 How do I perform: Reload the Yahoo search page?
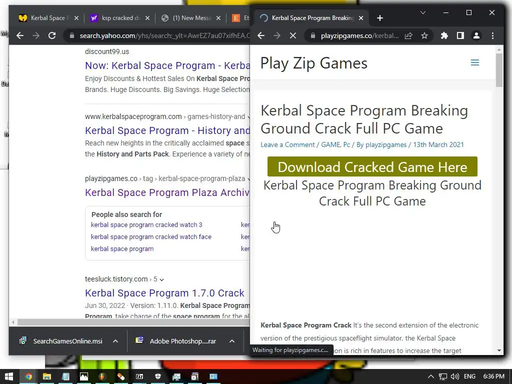52,35
